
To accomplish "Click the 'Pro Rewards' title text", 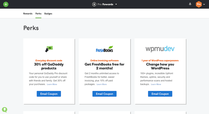I will pyautogui.click(x=105, y=4).
